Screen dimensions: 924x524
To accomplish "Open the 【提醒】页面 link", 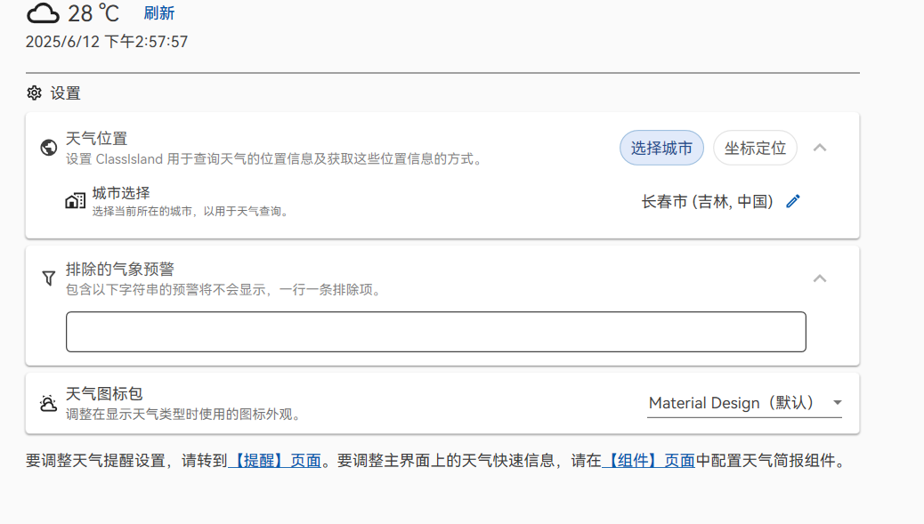I will [274, 461].
